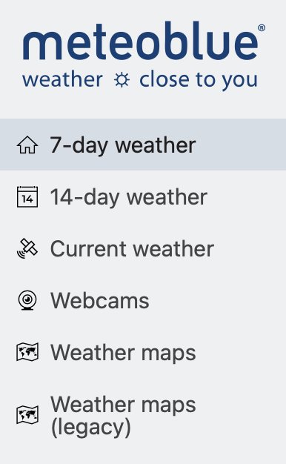Click the satellite icon for Current weather

coord(27,248)
